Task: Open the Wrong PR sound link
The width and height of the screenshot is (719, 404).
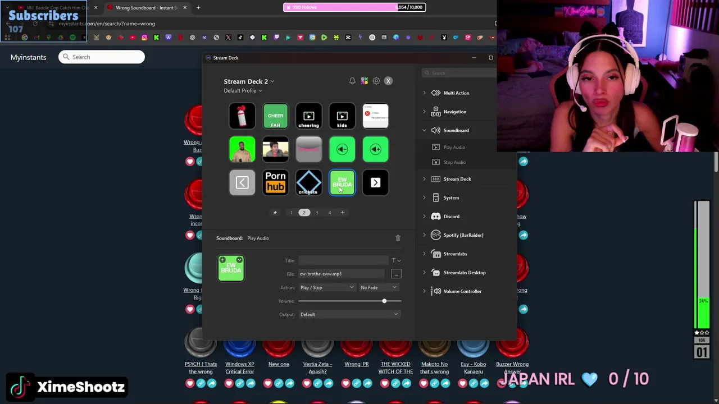Action: pos(357,364)
